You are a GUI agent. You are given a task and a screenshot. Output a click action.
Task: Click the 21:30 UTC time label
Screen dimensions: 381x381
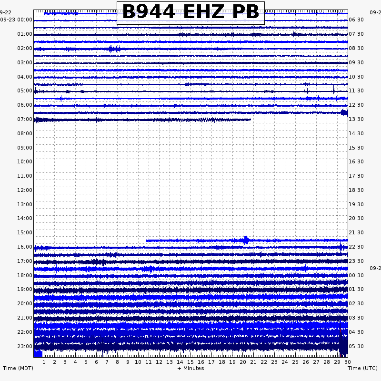pos(356,232)
